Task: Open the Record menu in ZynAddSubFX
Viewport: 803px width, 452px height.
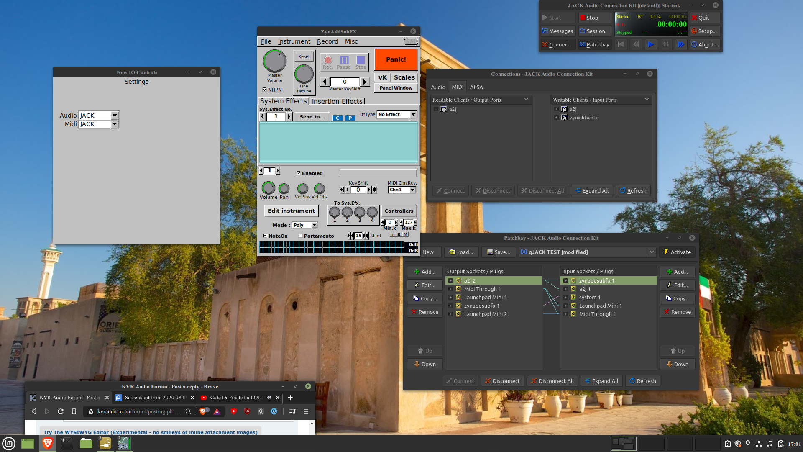Action: coord(327,41)
